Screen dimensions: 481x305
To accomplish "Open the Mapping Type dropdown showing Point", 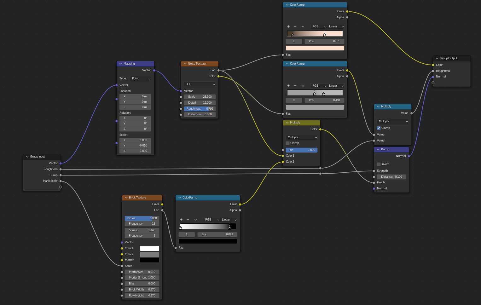I will 141,78.
